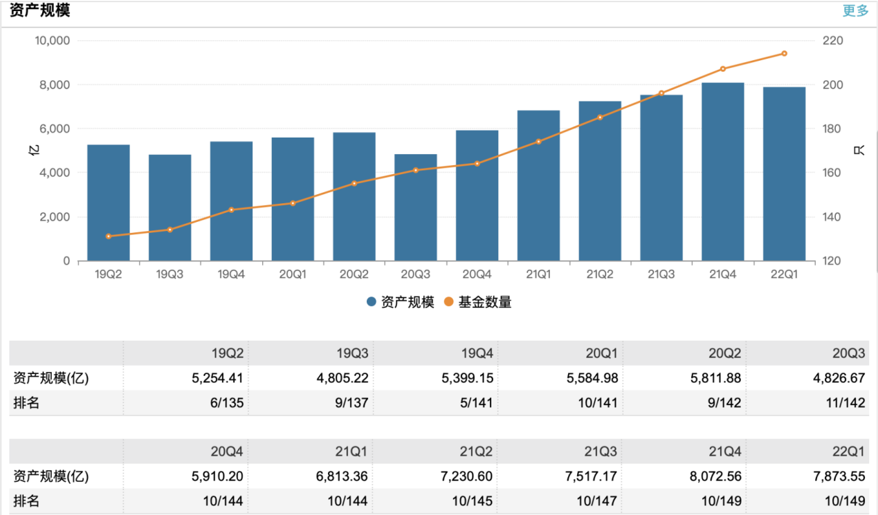This screenshot has height=515, width=878.
Task: Click the orange 基金数量 legend dot
Action: pos(449,302)
